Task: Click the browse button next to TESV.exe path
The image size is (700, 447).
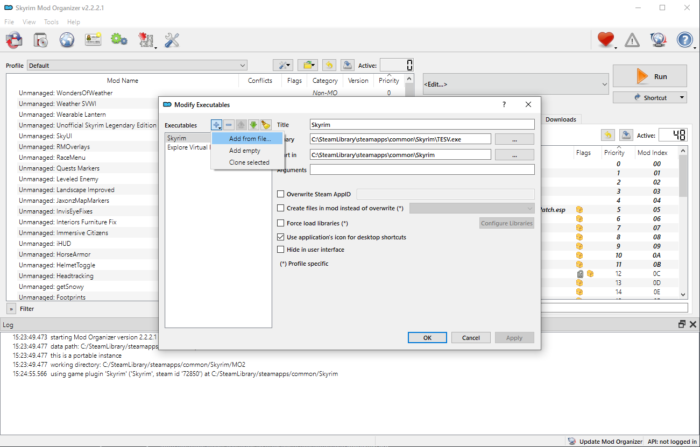Action: tap(514, 139)
